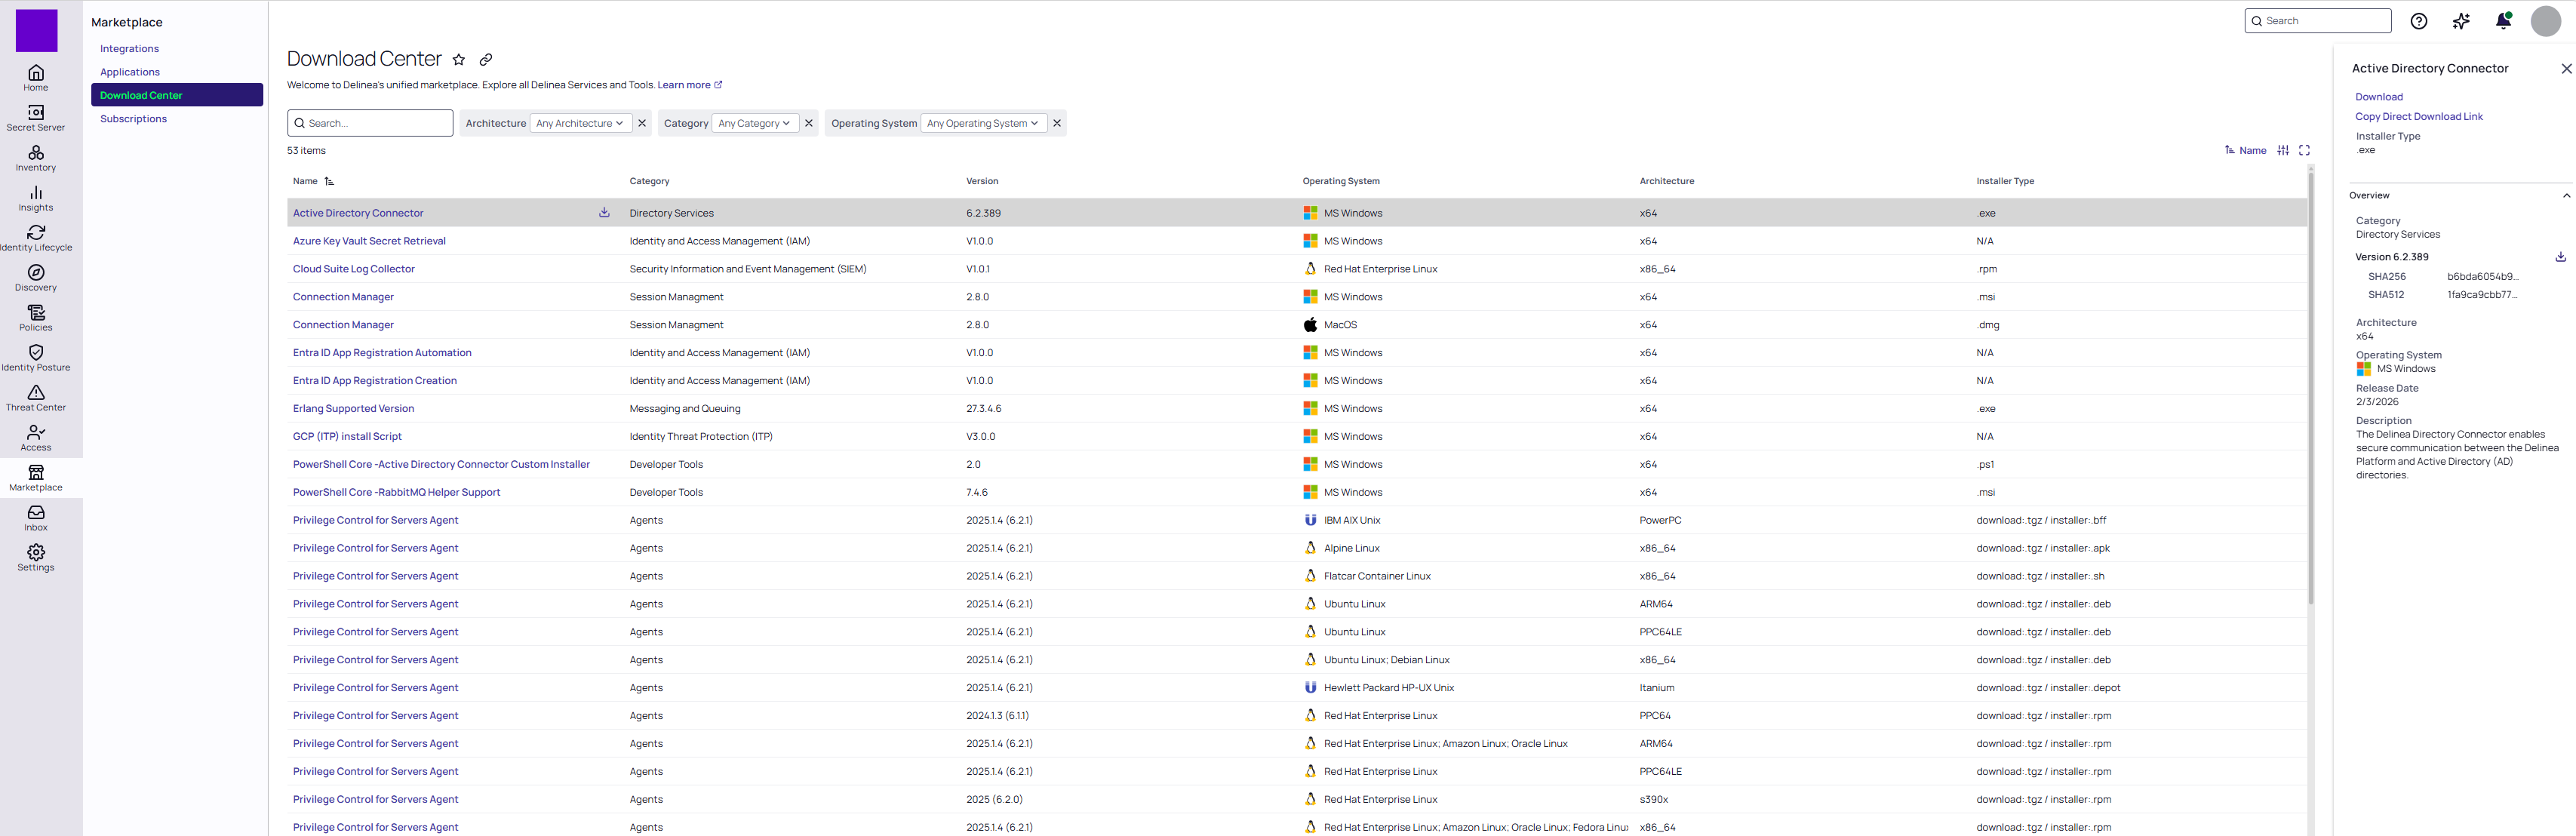Open the Azure Key Vault Secret Retrieval link
The width and height of the screenshot is (2576, 836).
point(369,241)
